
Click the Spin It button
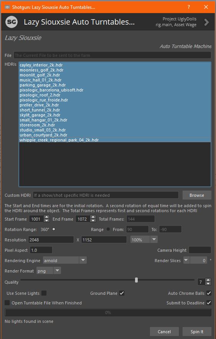click(x=197, y=331)
